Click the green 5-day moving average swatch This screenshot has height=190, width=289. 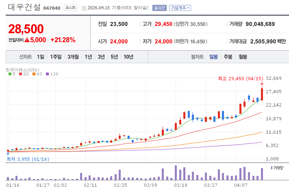pyautogui.click(x=10, y=74)
